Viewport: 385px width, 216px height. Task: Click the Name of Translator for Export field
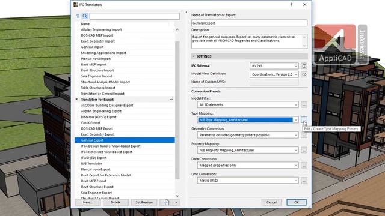pyautogui.click(x=249, y=23)
